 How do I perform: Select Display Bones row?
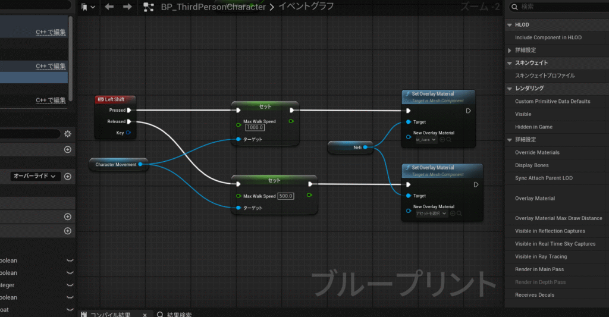pyautogui.click(x=557, y=165)
